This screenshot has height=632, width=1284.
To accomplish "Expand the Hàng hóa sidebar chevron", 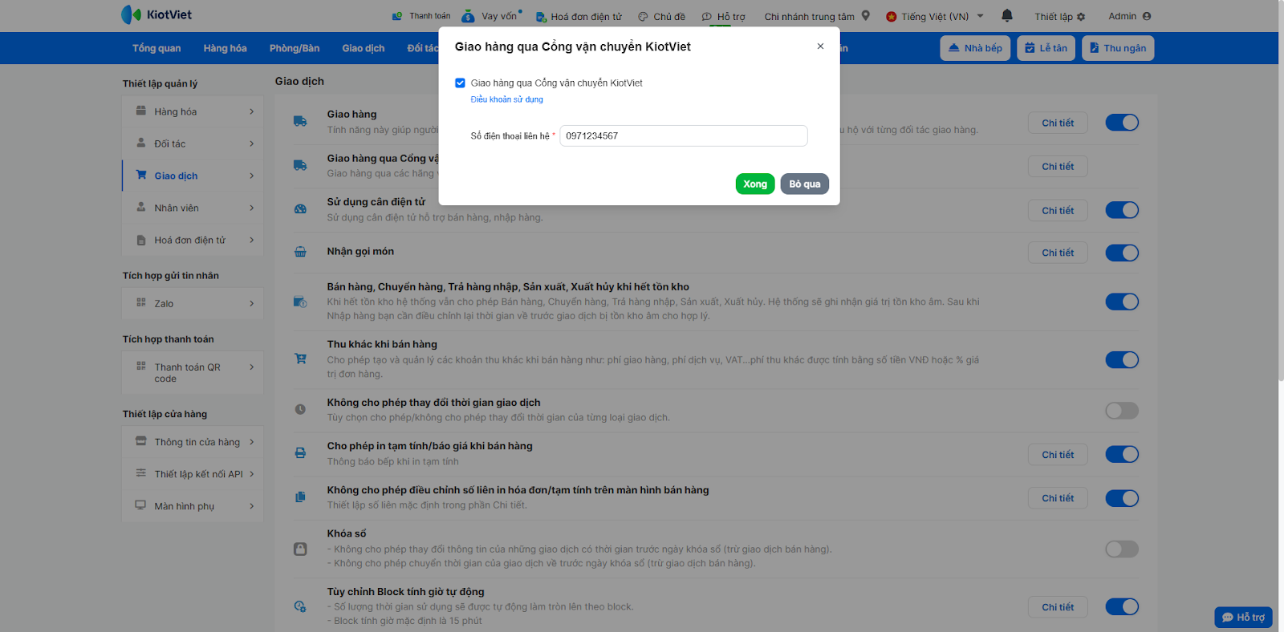I will (251, 111).
